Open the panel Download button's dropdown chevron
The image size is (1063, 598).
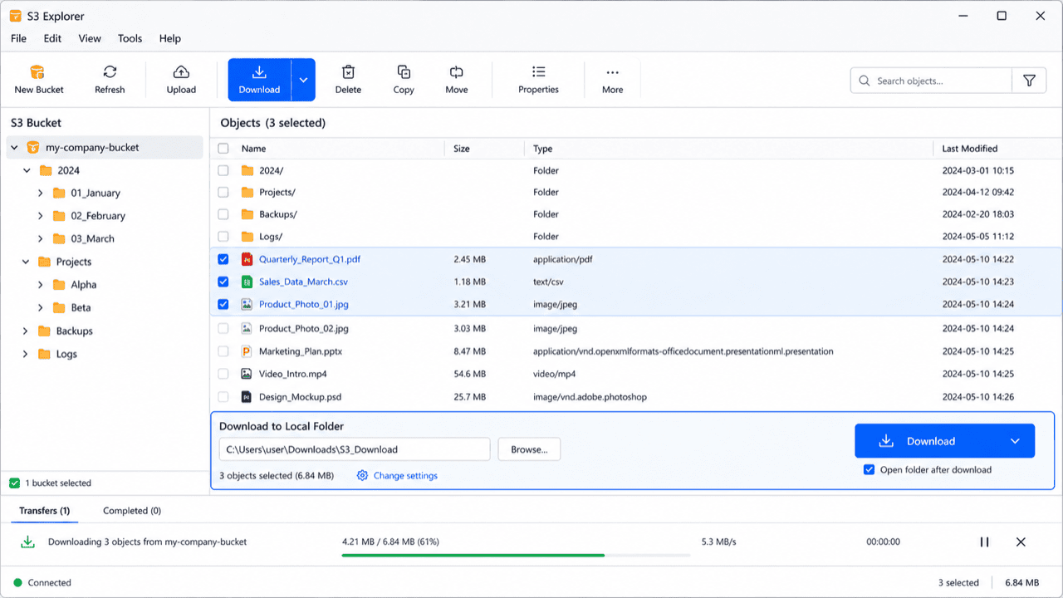[1015, 441]
